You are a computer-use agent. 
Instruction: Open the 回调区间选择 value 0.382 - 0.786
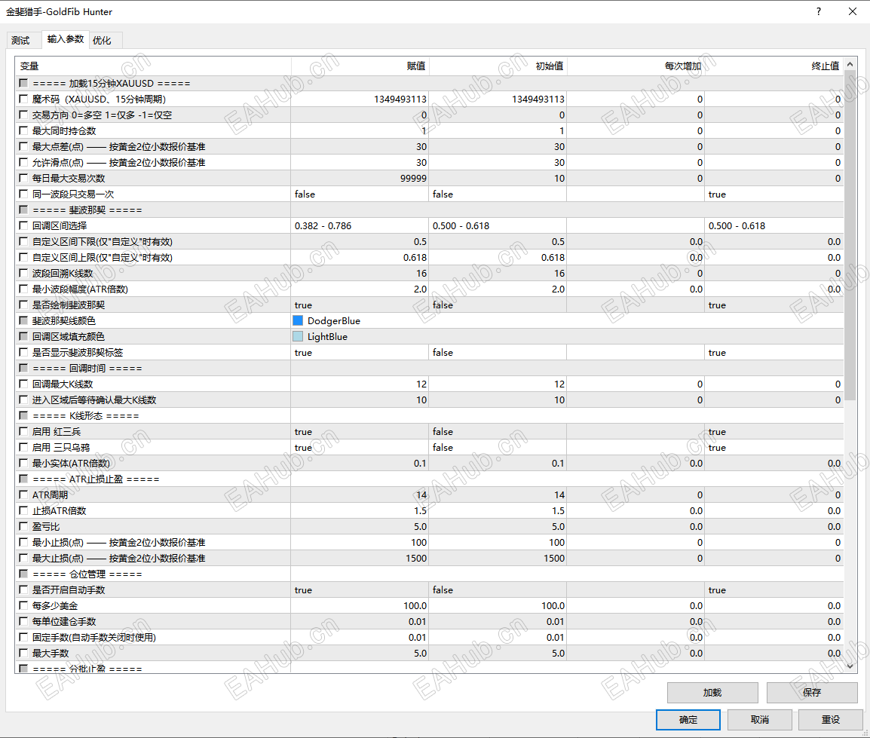360,226
